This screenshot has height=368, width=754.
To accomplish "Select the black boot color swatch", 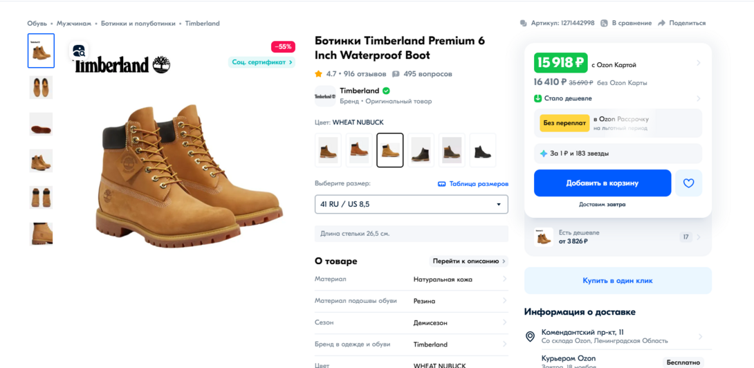I will [x=482, y=150].
